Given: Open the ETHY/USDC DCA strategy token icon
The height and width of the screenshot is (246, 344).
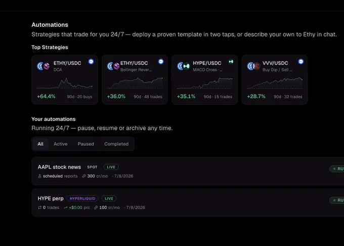Looking at the screenshot, I should click(x=43, y=66).
